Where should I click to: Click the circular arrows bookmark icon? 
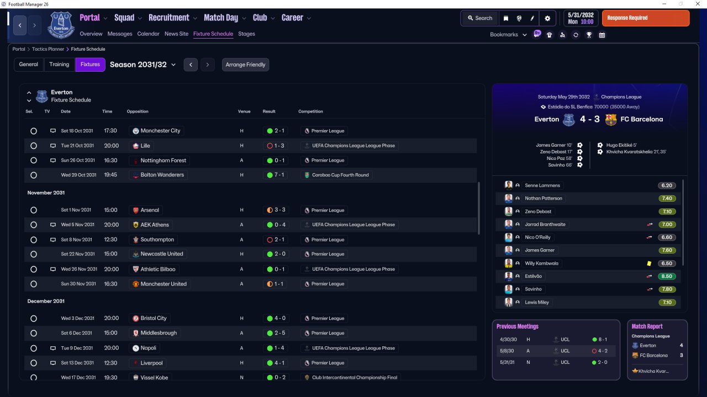pos(576,35)
